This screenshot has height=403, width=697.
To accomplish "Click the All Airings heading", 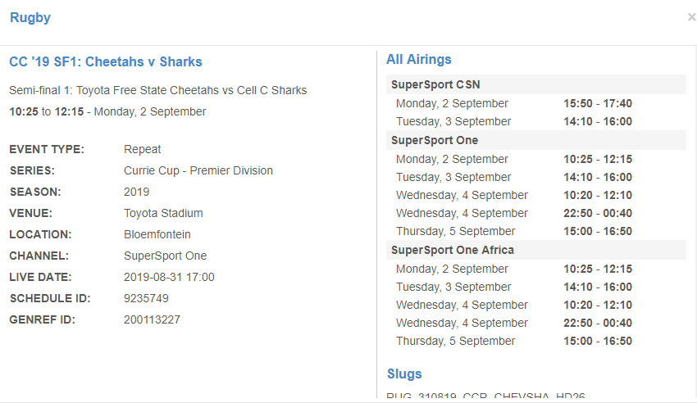I will [x=419, y=59].
